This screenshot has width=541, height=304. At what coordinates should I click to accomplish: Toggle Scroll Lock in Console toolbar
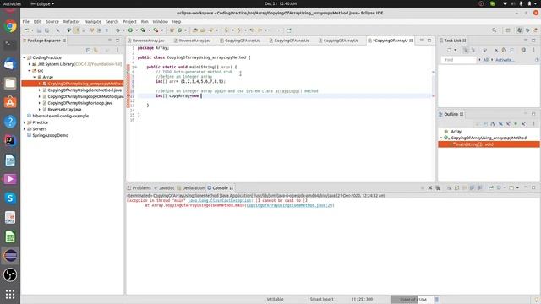(x=456, y=187)
